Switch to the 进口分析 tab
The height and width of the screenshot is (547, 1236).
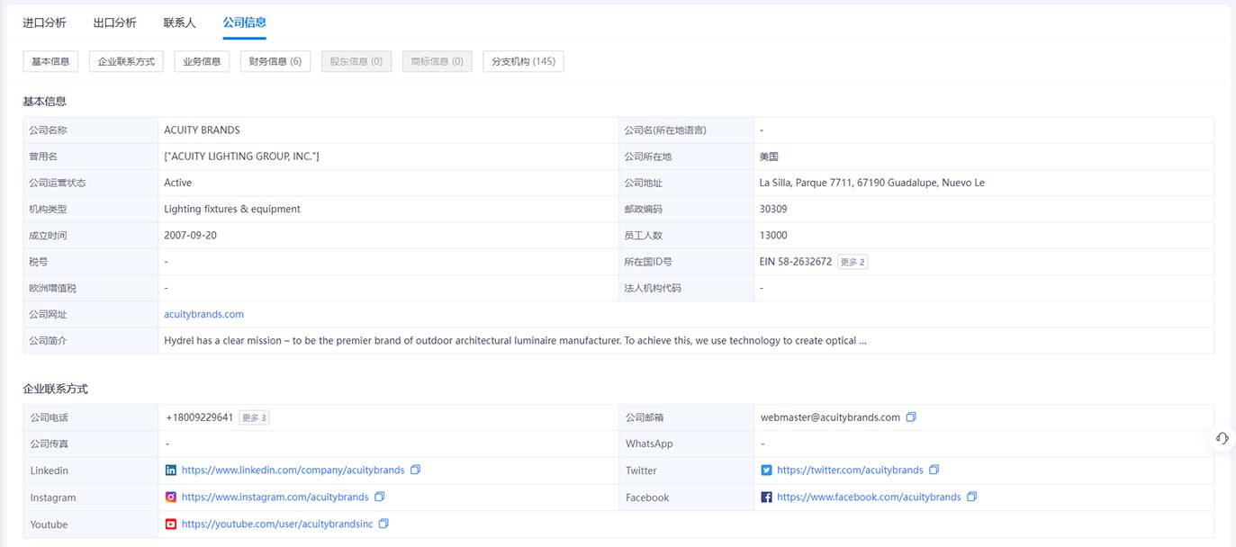tap(44, 22)
